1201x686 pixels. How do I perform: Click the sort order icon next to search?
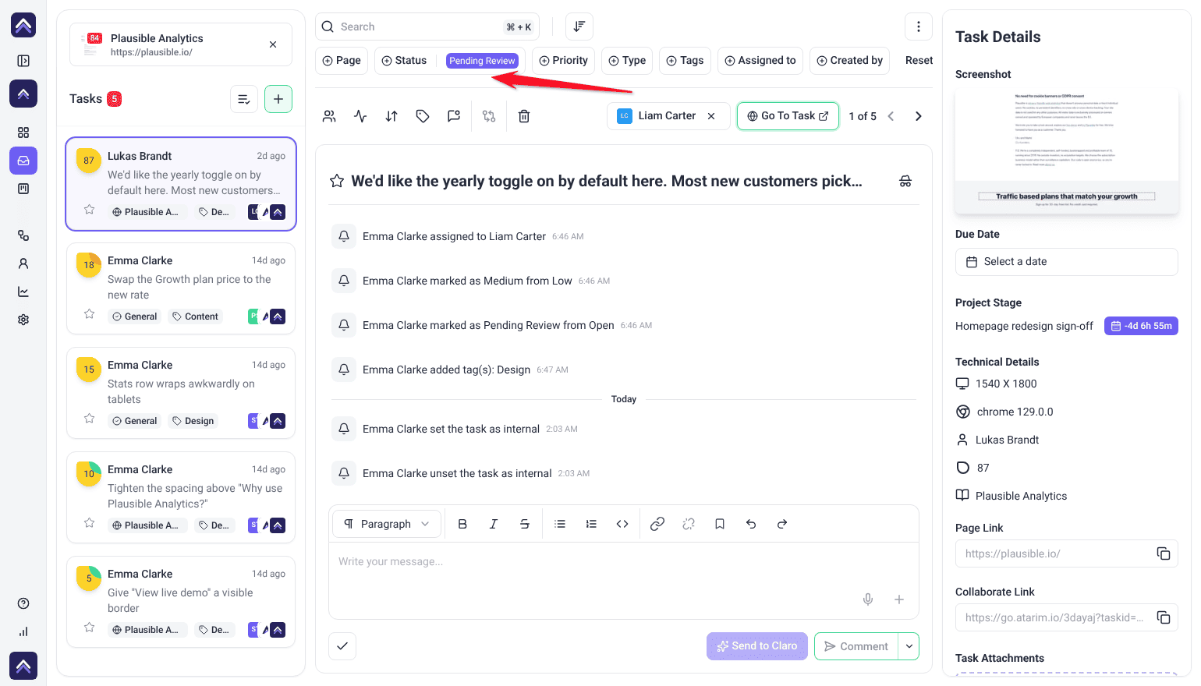click(x=579, y=27)
